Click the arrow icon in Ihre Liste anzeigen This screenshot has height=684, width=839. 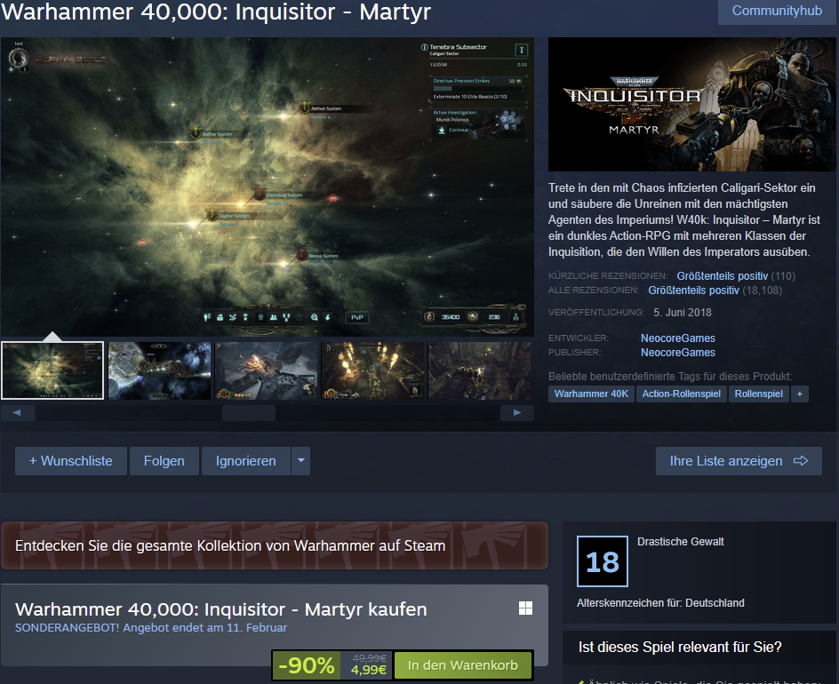[x=801, y=461]
